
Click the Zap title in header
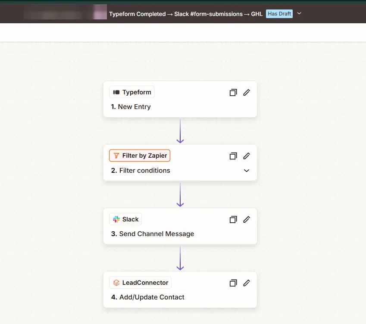click(x=185, y=14)
